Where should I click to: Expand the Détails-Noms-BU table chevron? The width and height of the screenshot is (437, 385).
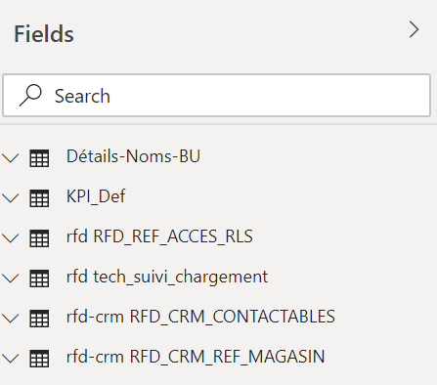11,158
